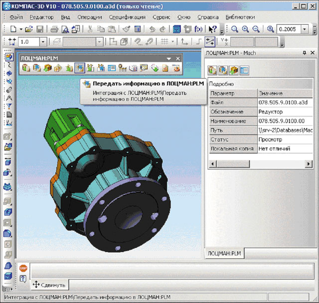Open the Файл menu
319x303 pixels.
(x=16, y=17)
